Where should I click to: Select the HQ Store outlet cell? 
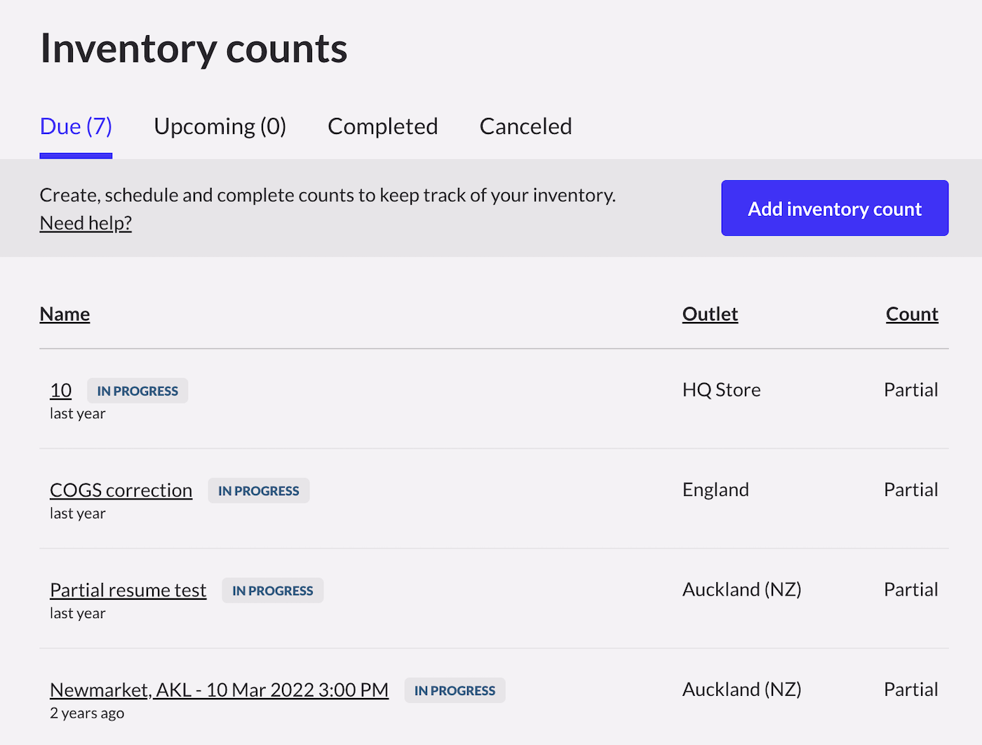(x=722, y=390)
